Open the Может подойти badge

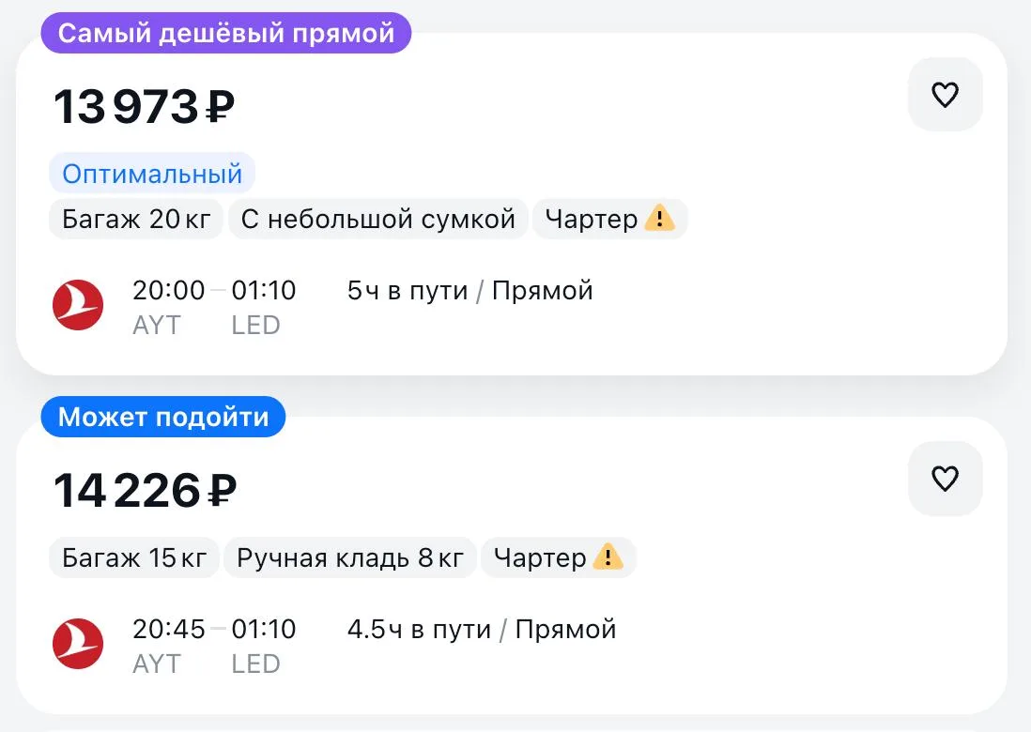click(x=163, y=417)
